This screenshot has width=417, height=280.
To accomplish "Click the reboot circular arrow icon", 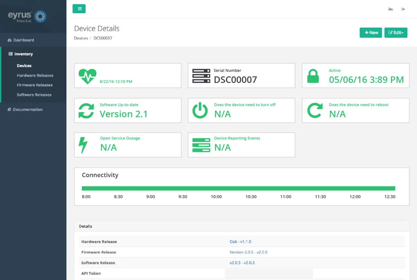I will [315, 110].
